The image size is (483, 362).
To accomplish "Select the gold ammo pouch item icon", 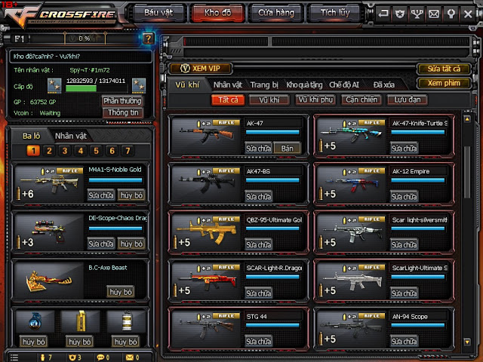I will pos(81,321).
